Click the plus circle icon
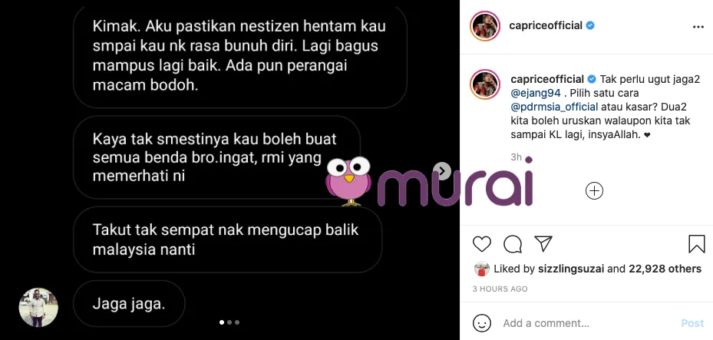Image resolution: width=713 pixels, height=340 pixels. coord(594,191)
